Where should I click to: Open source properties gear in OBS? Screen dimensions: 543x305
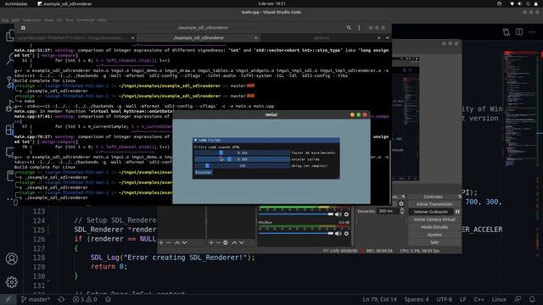pos(226,243)
